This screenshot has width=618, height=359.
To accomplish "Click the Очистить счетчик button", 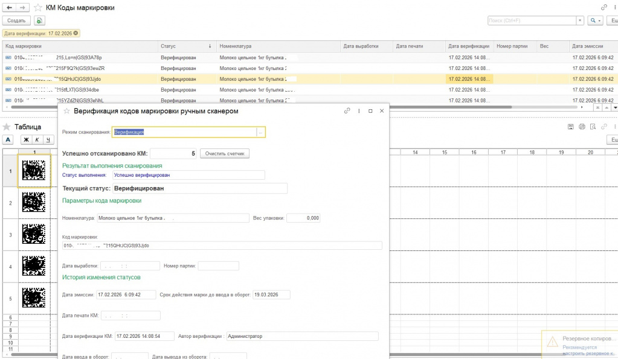I will pos(225,153).
